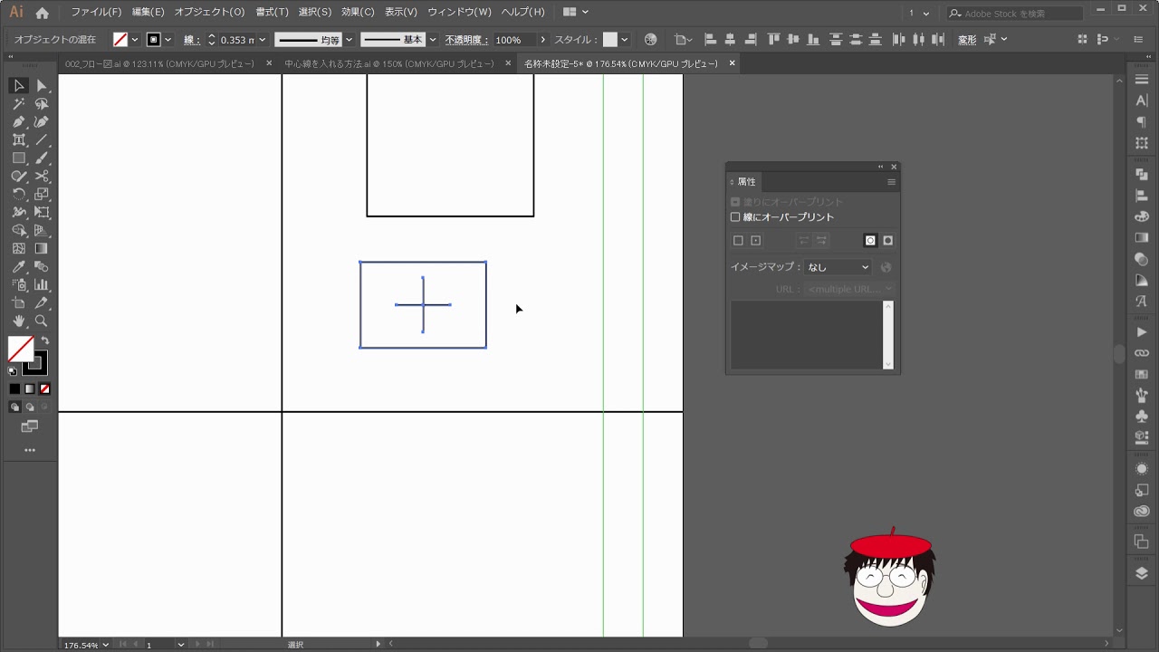The height and width of the screenshot is (652, 1159).
Task: Pick the Line Segment tool
Action: tap(42, 140)
